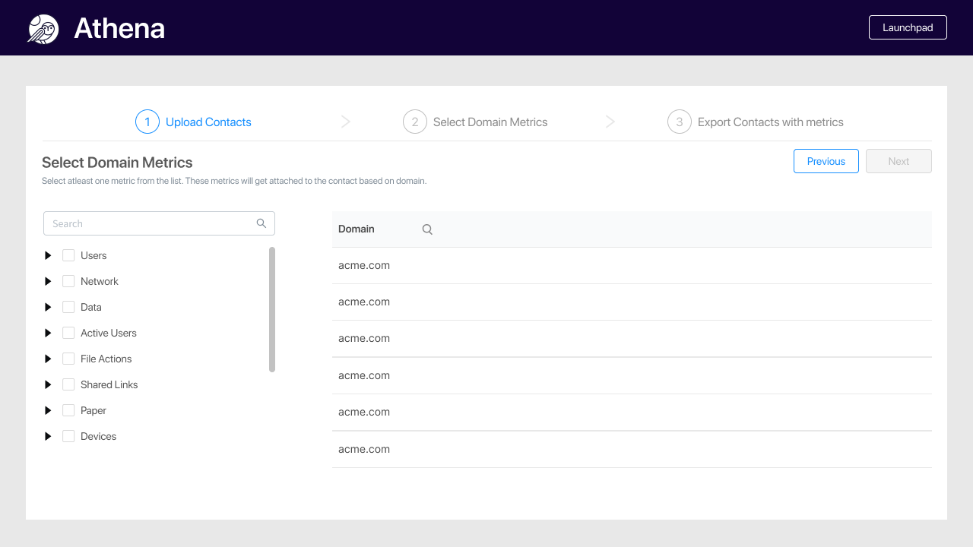Check the Data checkbox

tap(68, 307)
